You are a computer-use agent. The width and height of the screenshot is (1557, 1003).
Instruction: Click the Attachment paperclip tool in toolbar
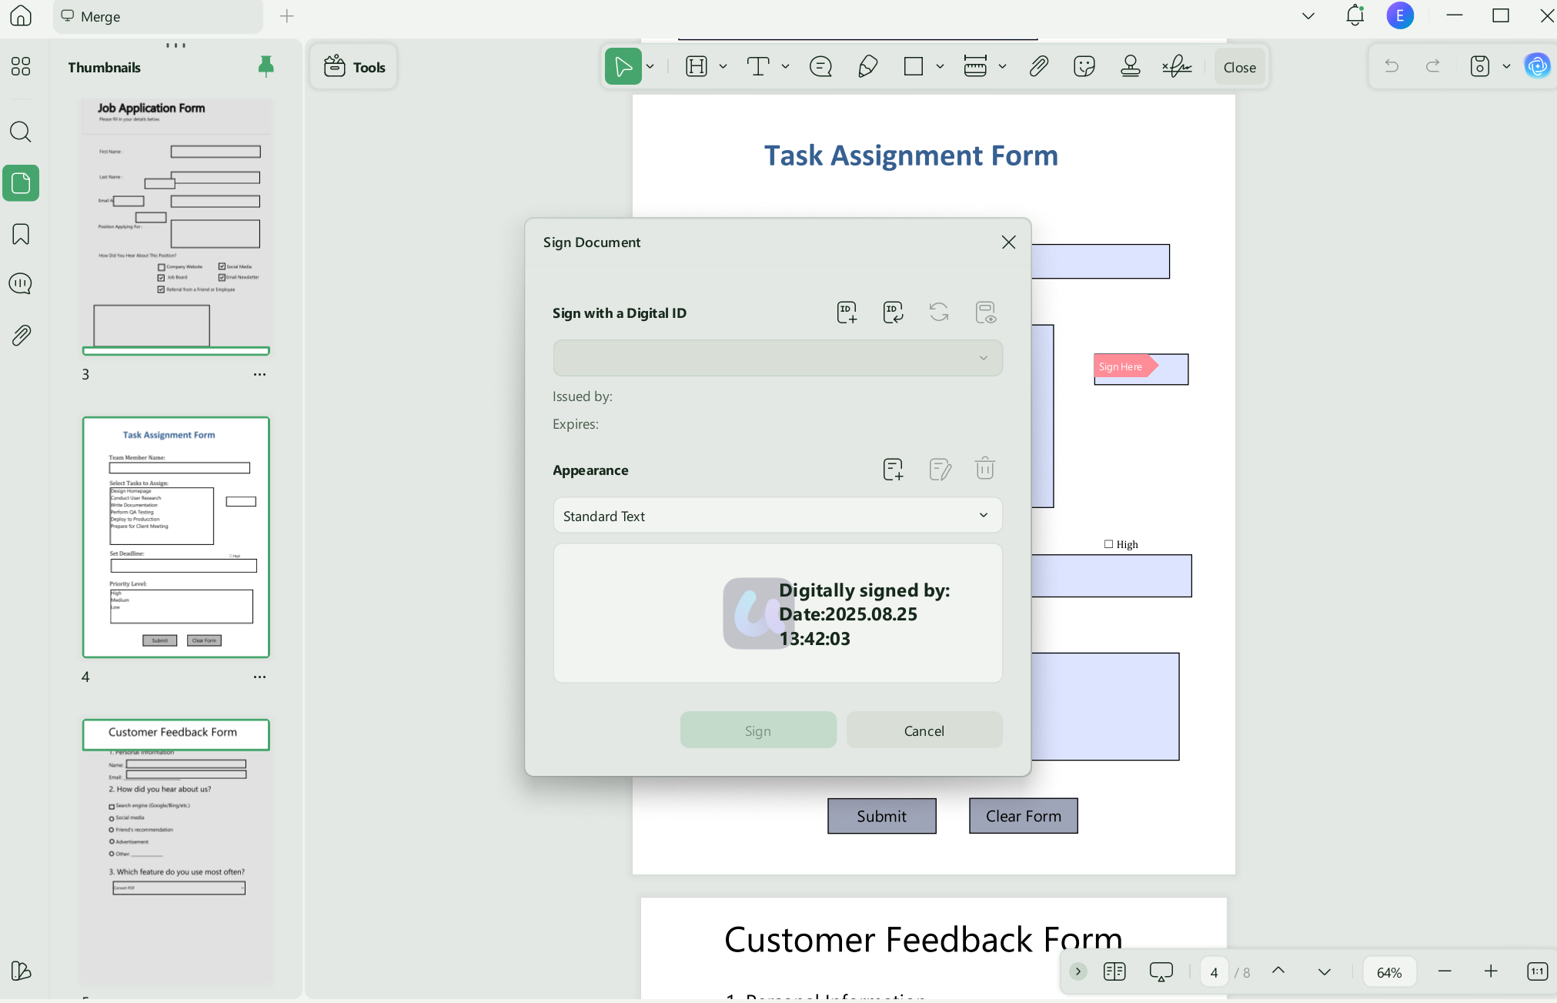(1038, 67)
